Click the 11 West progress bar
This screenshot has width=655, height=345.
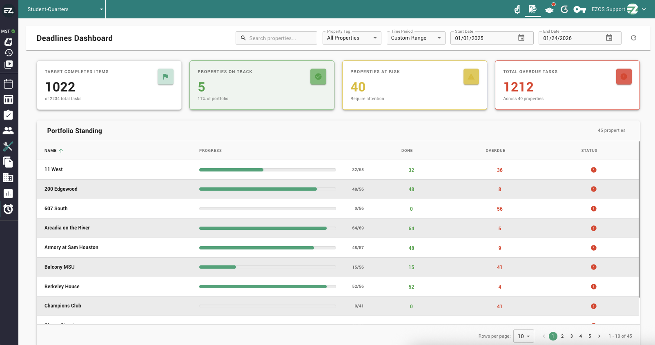[267, 170]
